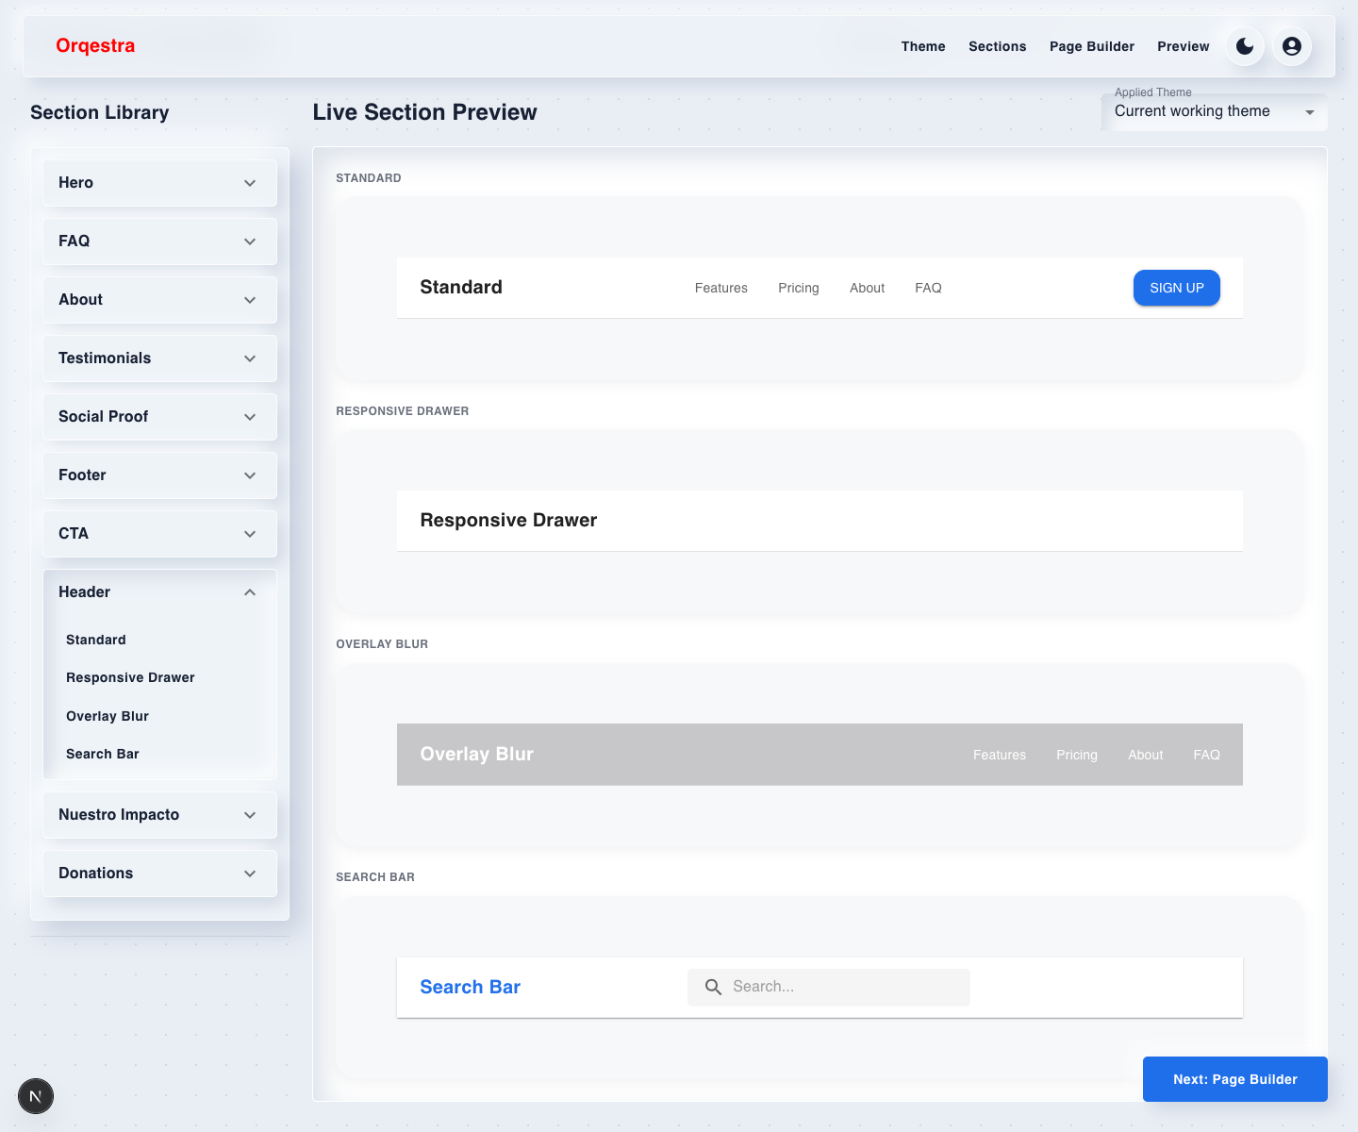
Task: Expand the Testimonials section group
Action: pos(160,358)
